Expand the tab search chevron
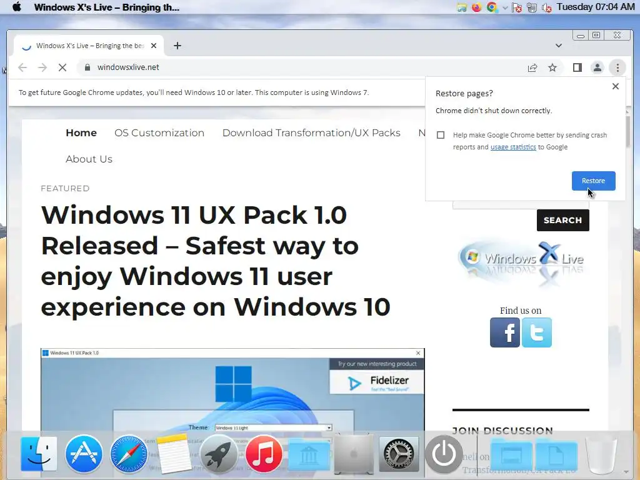Screen dimensions: 640x480 coord(559,46)
